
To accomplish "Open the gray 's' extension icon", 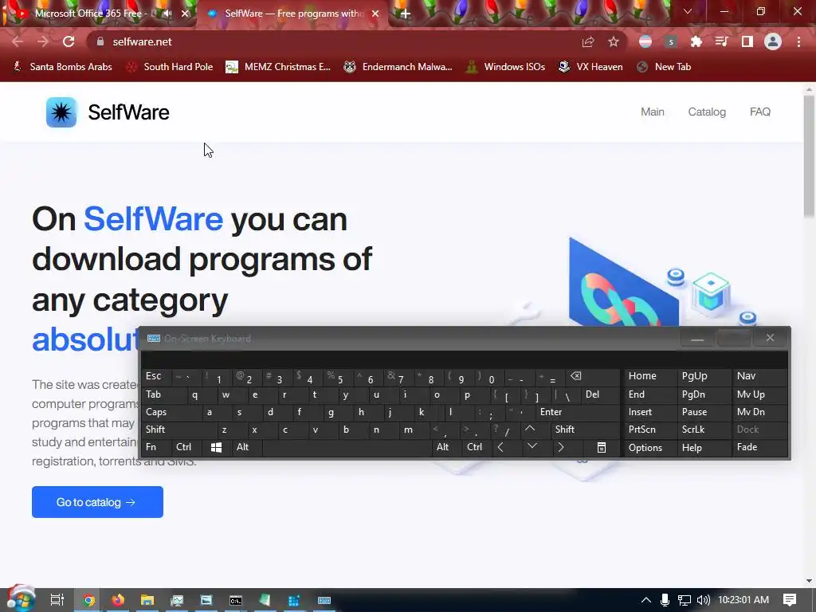I will tap(671, 41).
